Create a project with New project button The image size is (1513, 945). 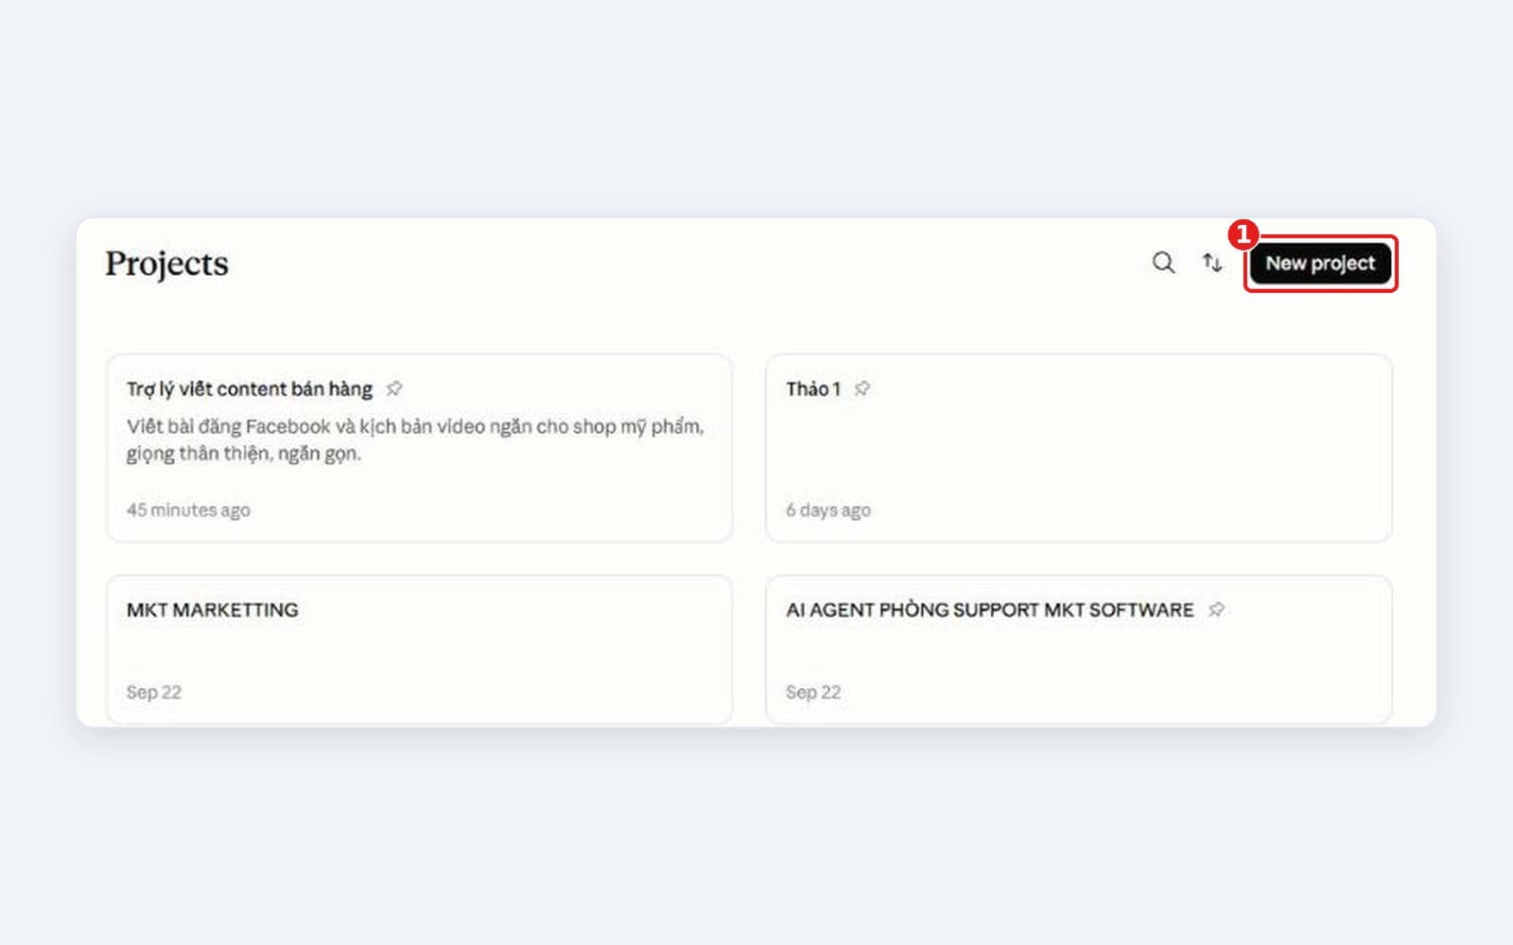pos(1320,264)
